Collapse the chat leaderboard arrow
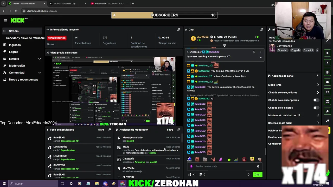This screenshot has height=187, width=333. (x=225, y=46)
